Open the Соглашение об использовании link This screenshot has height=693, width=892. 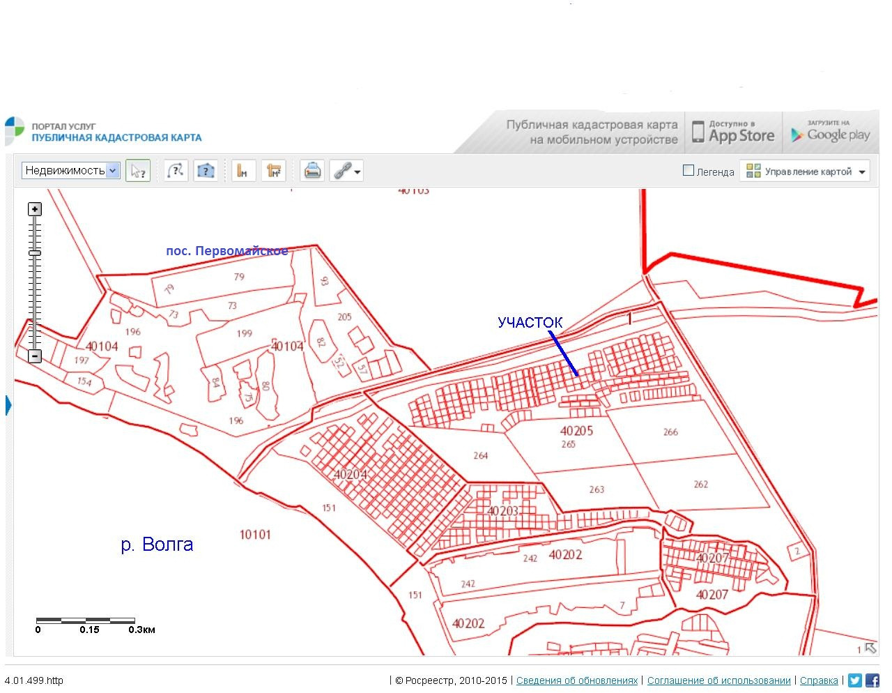coord(718,680)
